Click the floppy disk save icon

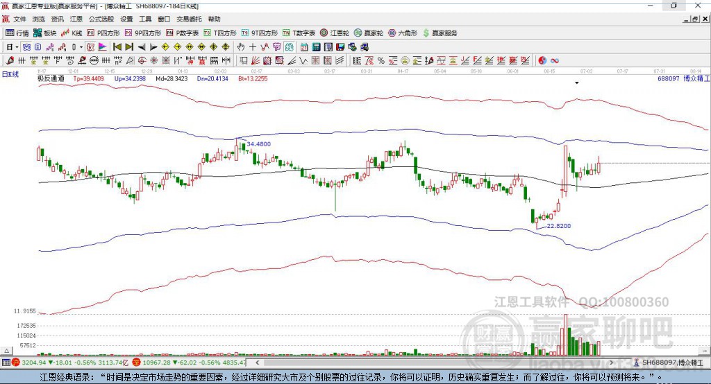click(340, 47)
